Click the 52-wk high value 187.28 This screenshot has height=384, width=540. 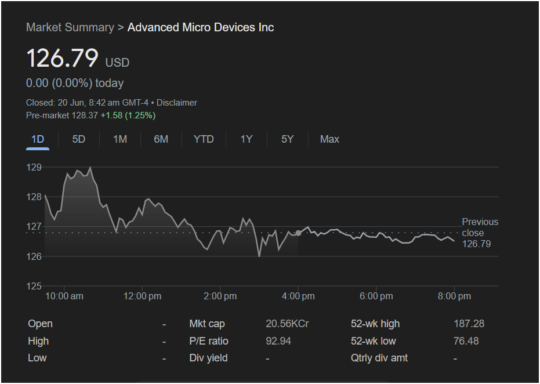(469, 324)
